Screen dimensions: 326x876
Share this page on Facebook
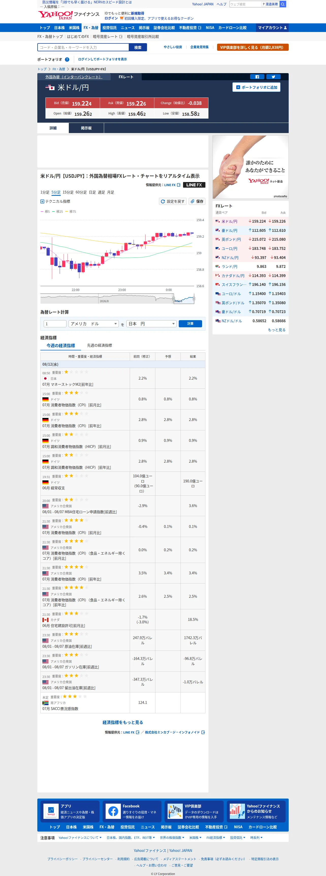coord(257,77)
